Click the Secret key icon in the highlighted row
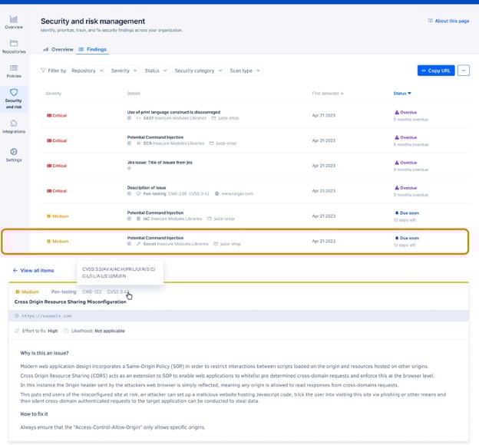Image resolution: width=479 pixels, height=445 pixels. [x=138, y=244]
